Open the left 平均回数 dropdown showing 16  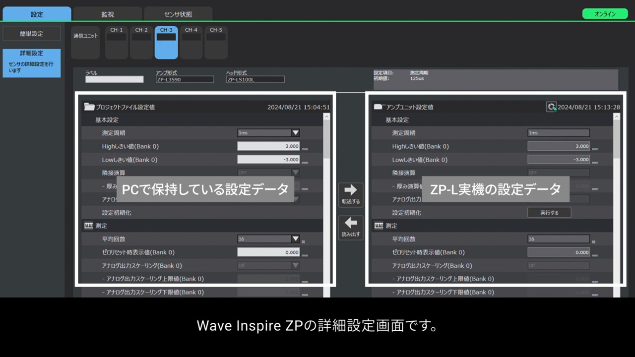click(x=268, y=239)
